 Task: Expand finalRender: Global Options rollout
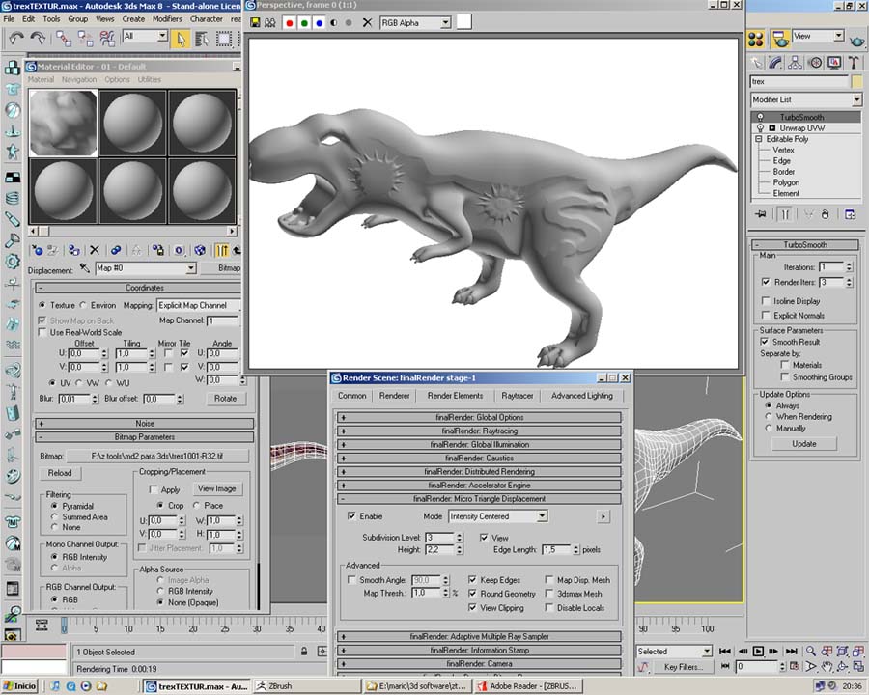coord(479,417)
